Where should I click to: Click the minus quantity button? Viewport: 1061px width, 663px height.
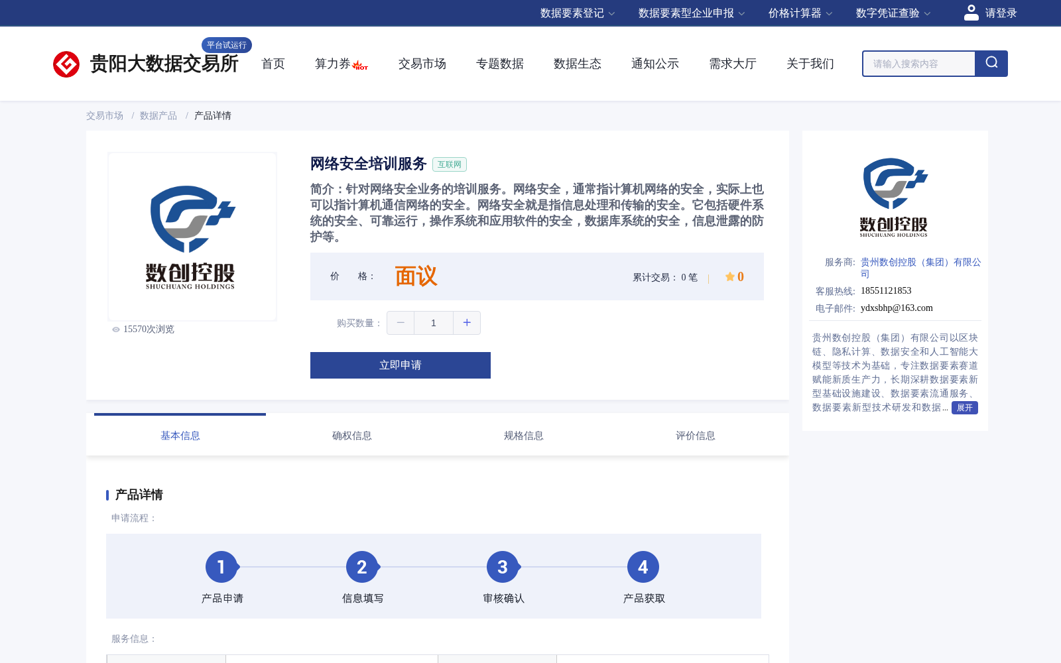(x=401, y=323)
